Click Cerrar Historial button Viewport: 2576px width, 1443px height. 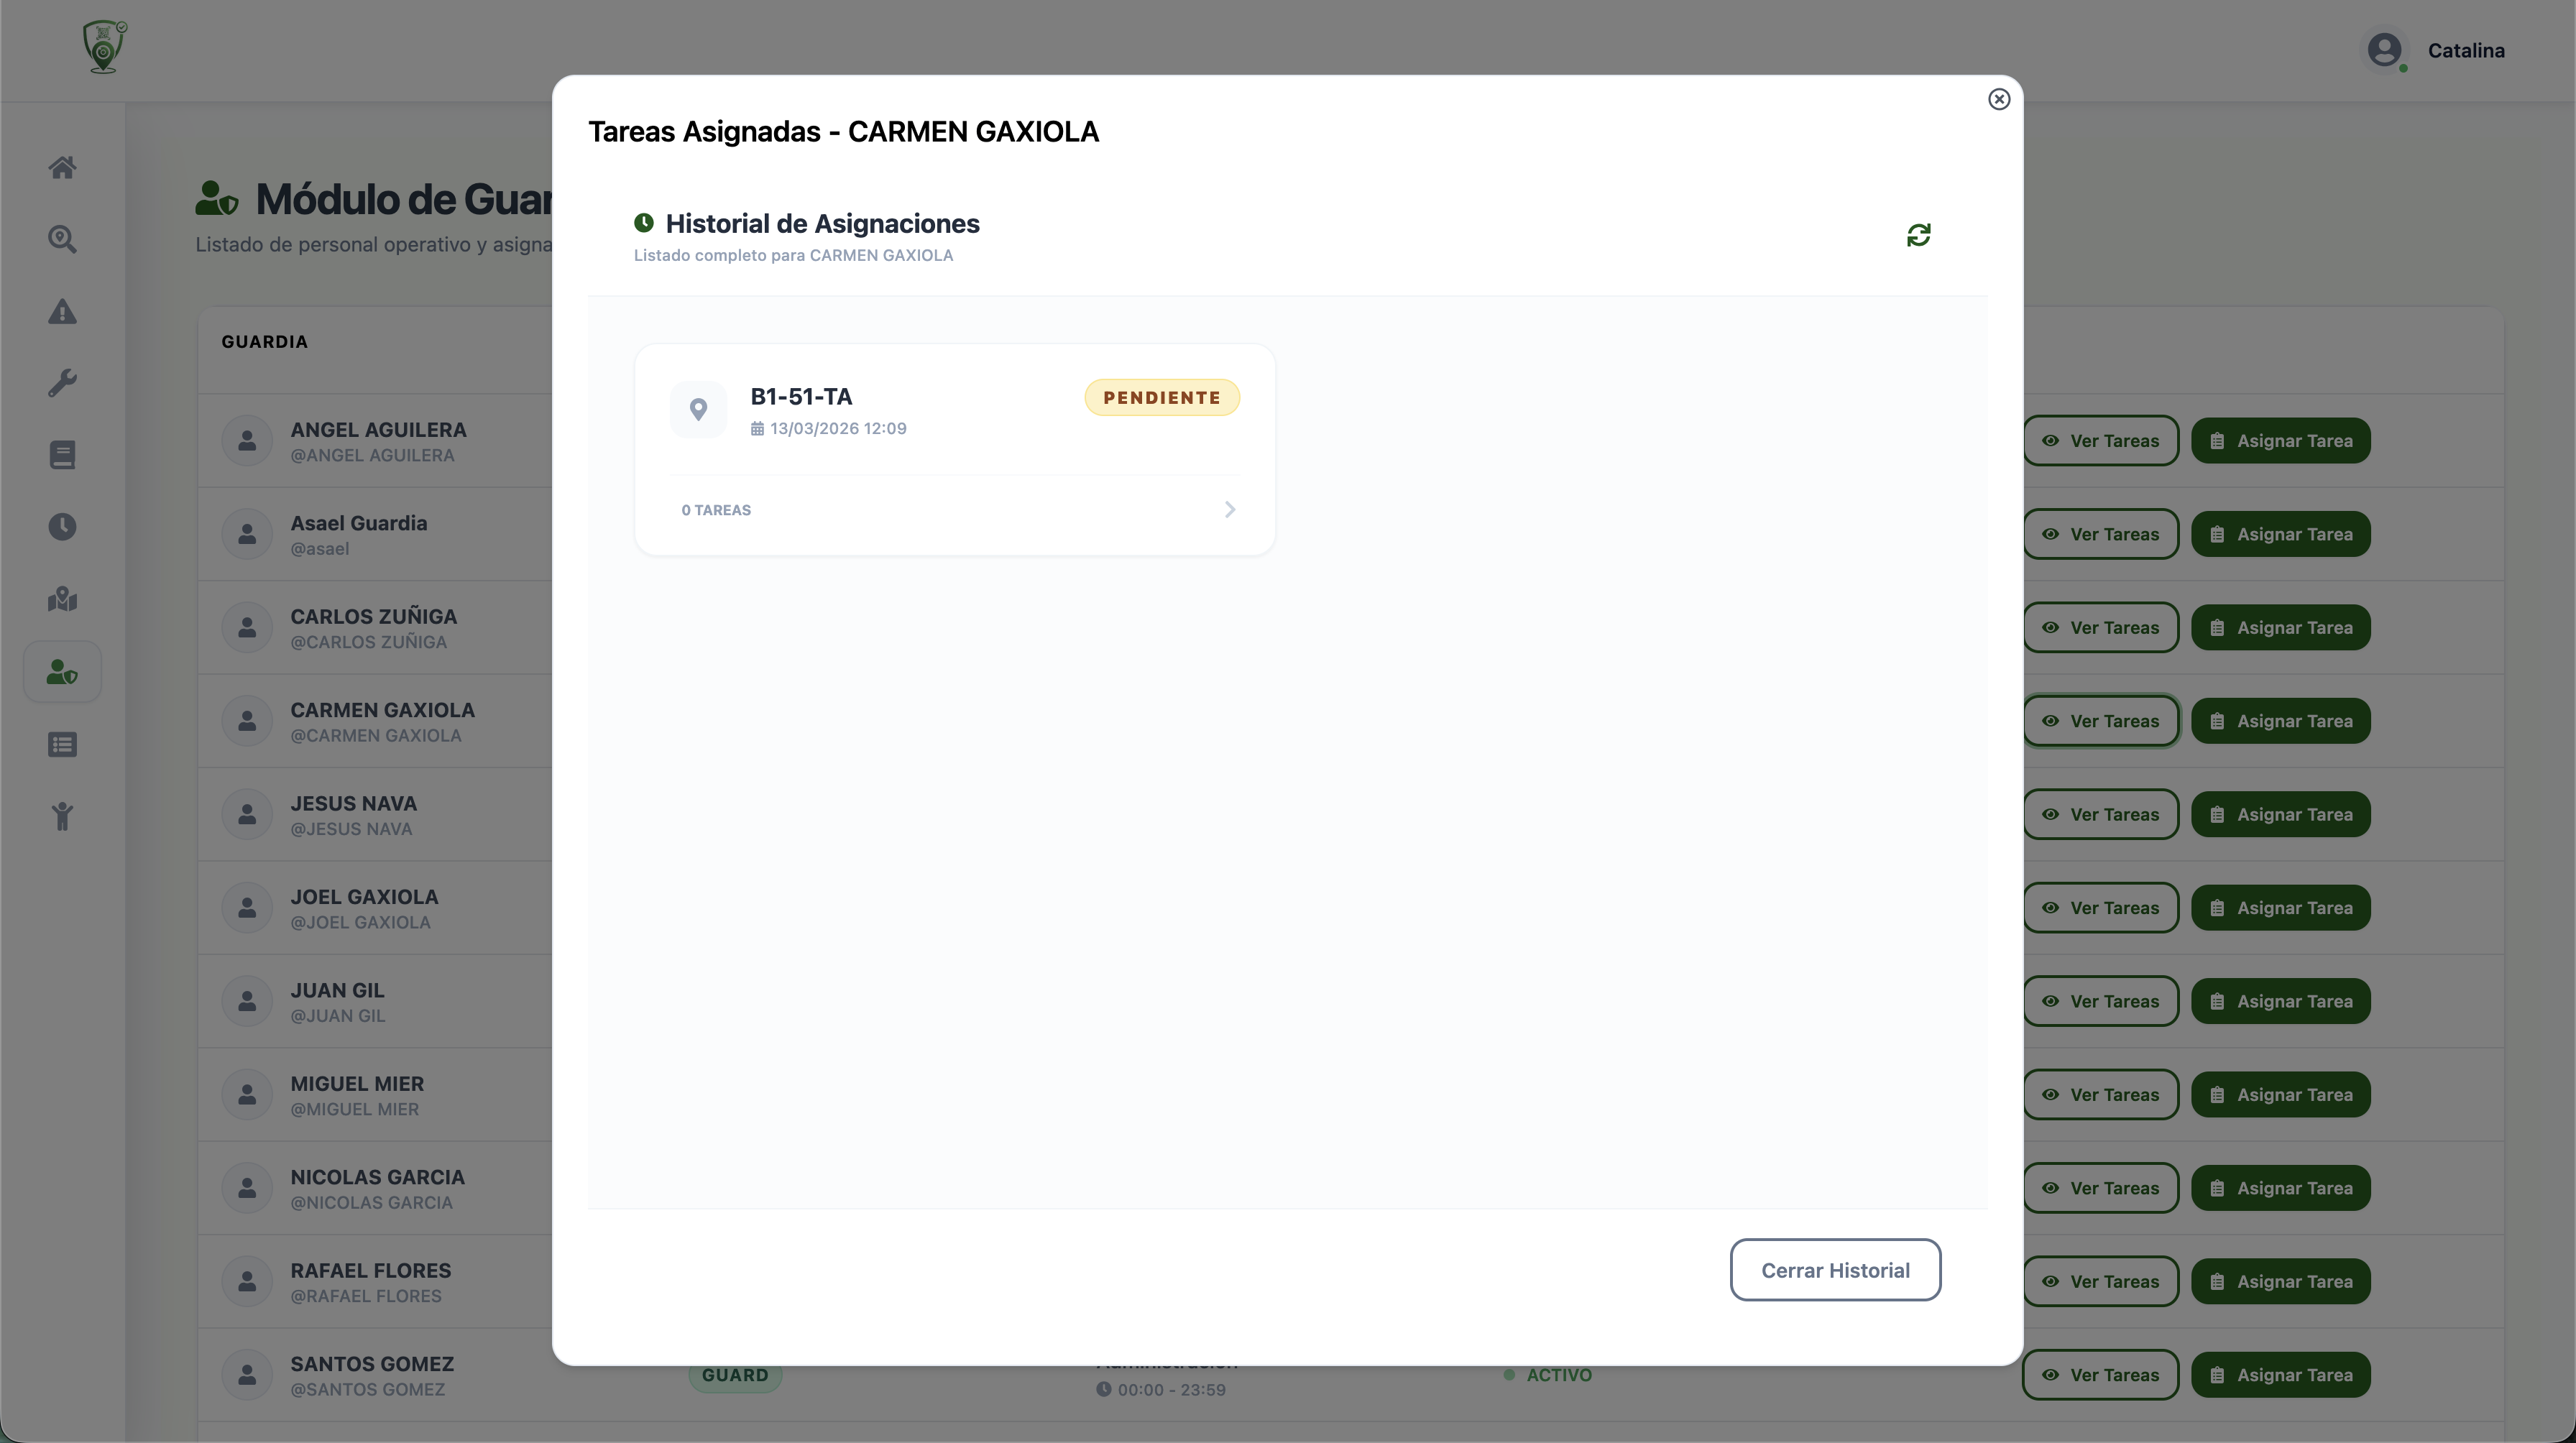click(x=1835, y=1270)
